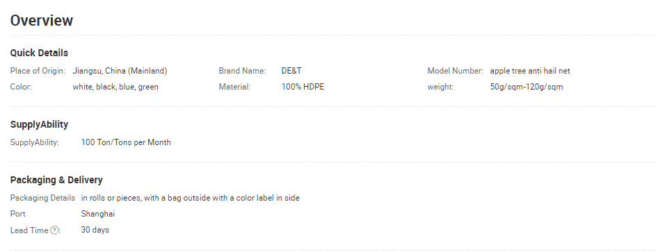Click the 30 days lead time value
665x252 pixels.
click(x=95, y=230)
